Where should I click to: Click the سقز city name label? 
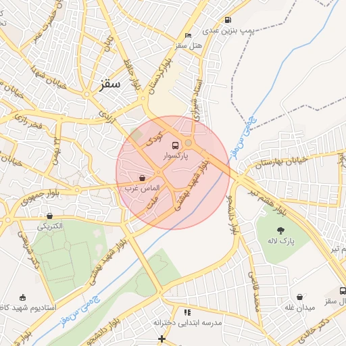pyautogui.click(x=109, y=84)
